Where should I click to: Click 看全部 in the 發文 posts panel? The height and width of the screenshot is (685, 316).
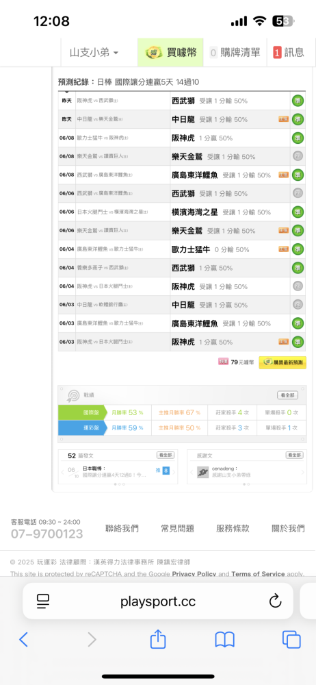pyautogui.click(x=166, y=456)
